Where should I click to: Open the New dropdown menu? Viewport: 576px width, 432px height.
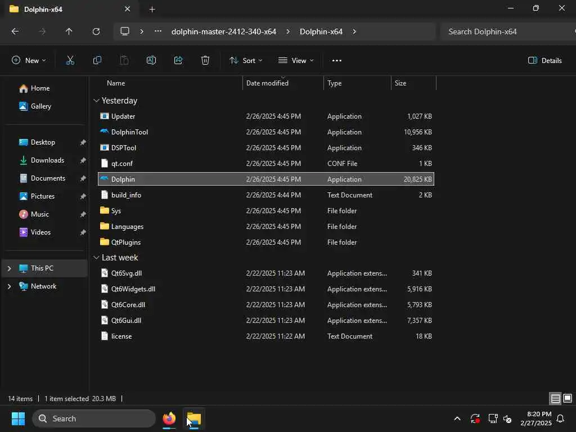29,61
